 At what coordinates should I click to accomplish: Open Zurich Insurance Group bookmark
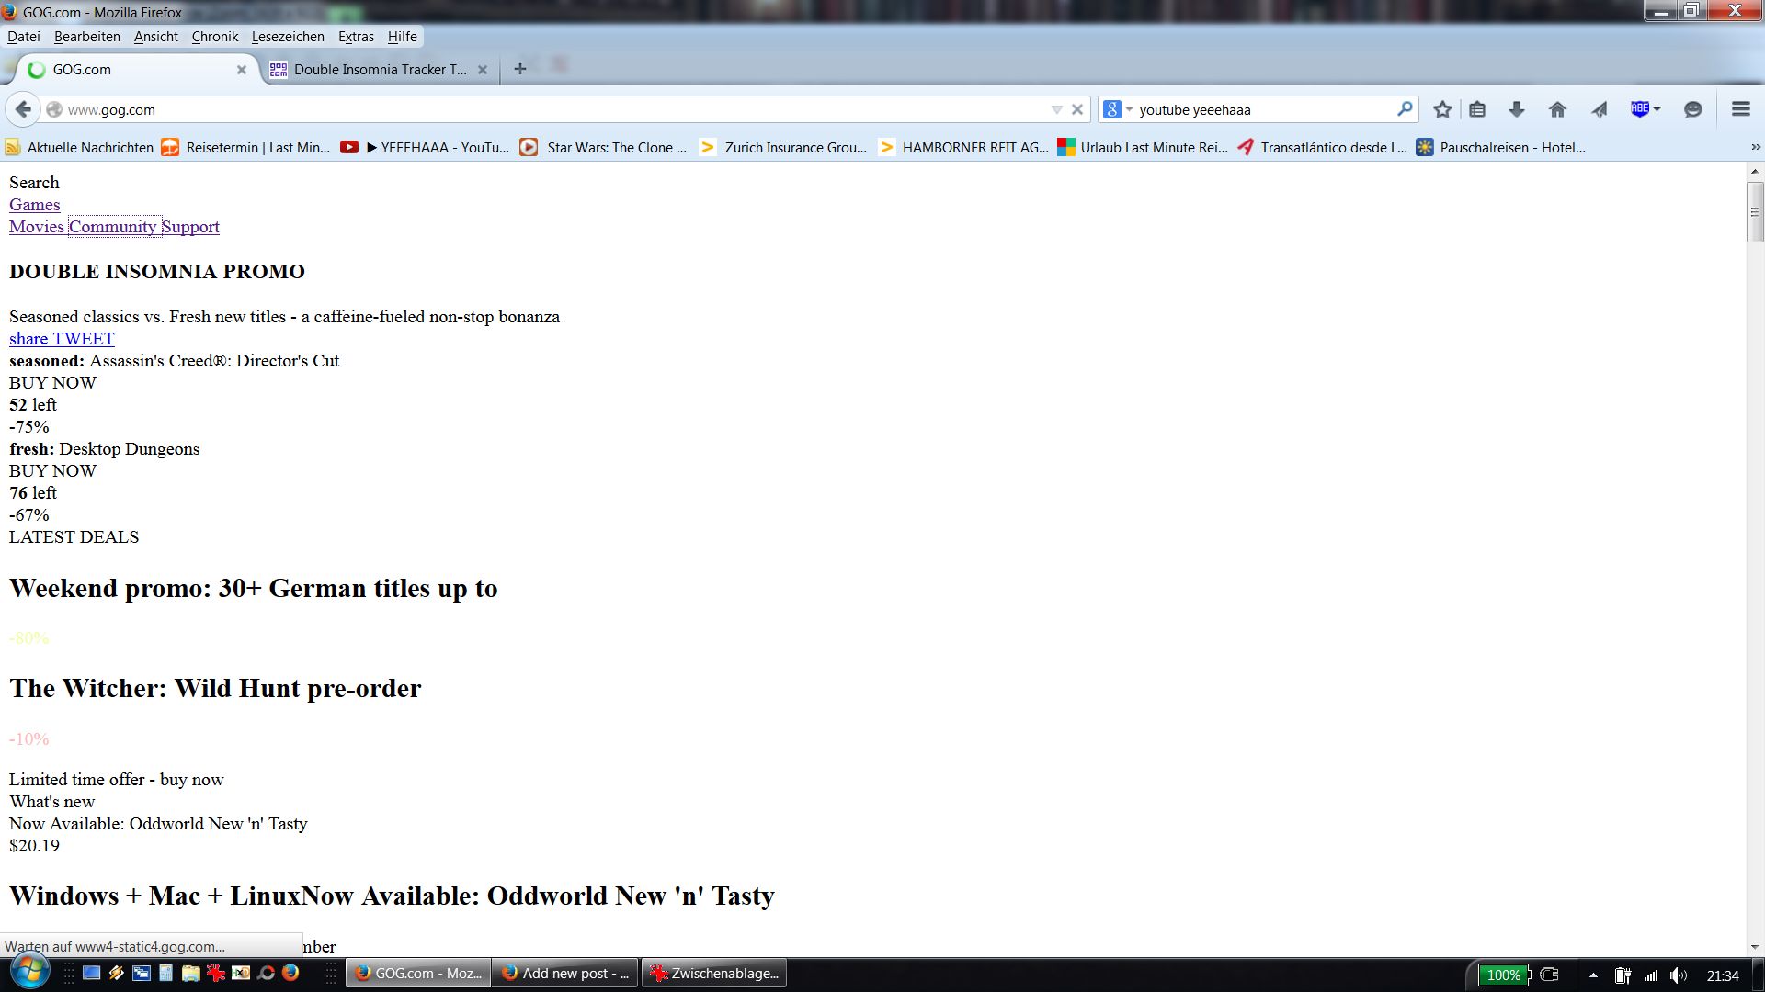pos(783,147)
